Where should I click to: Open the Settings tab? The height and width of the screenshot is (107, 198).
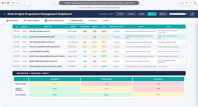coord(93,20)
